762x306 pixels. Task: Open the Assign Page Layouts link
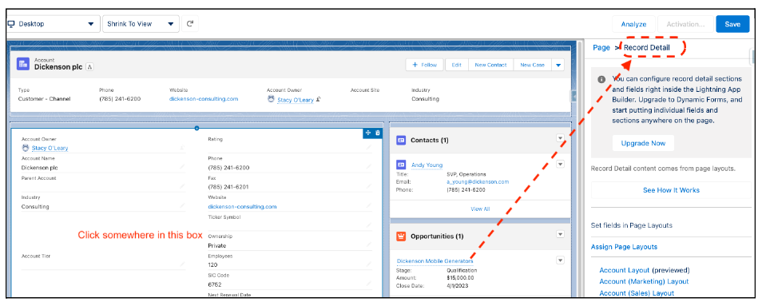[624, 247]
